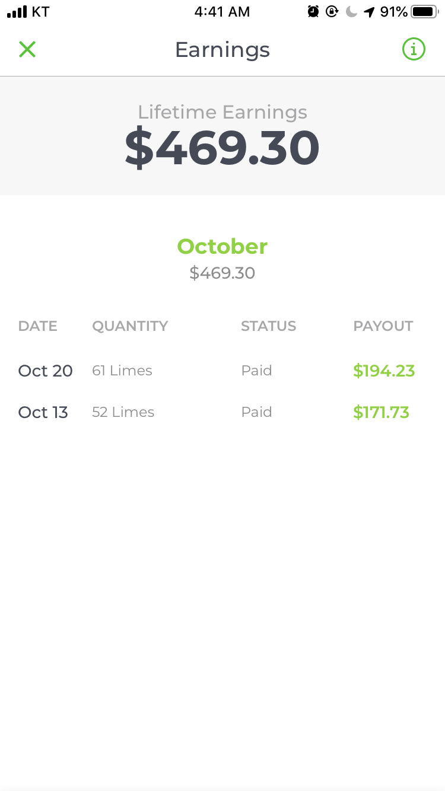The height and width of the screenshot is (791, 445).
Task: Close the Earnings screen with green X
Action: tap(27, 50)
